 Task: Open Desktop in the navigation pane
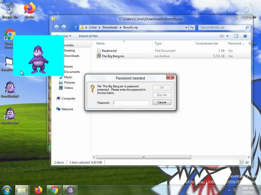pyautogui.click(x=70, y=51)
